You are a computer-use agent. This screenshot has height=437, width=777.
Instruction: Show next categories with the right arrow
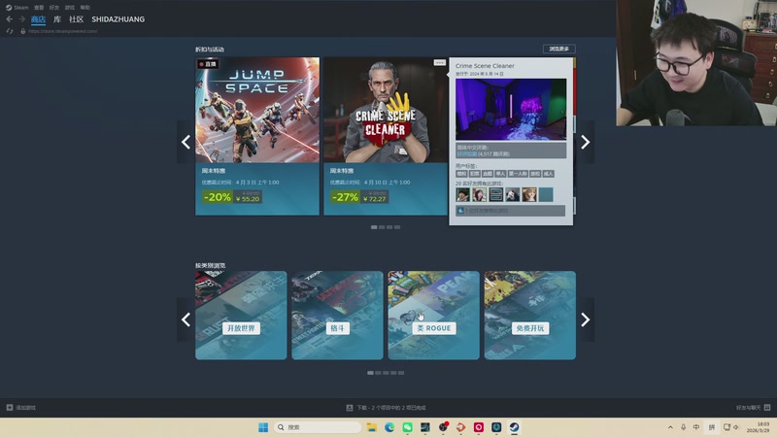586,319
